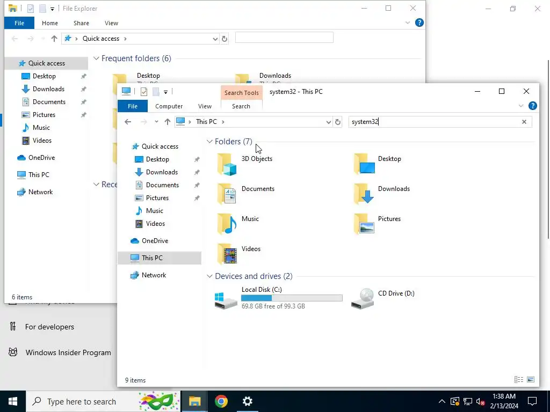
Task: Click the taskbar search box
Action: 104,401
